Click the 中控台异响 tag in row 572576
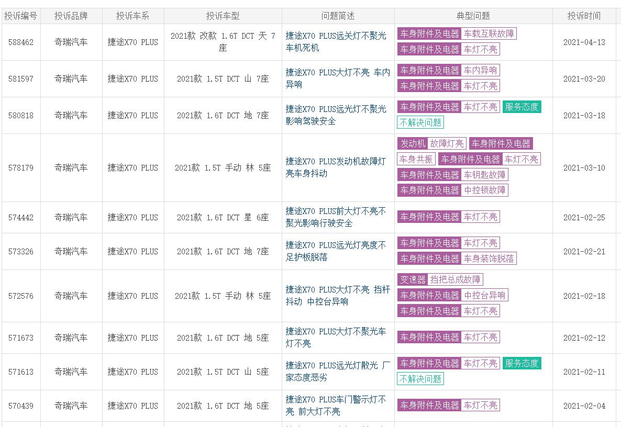Viewport: 621px width, 427px height. 485,295
